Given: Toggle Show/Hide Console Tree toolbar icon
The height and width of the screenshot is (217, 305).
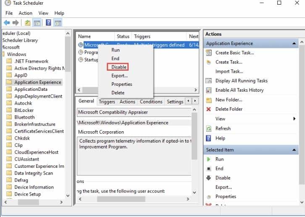Looking at the screenshot, I should tap(37, 23).
